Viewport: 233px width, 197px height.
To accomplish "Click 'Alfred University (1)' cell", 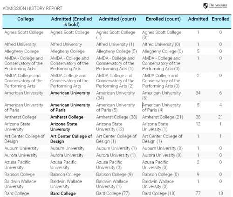I will pos(115,45).
